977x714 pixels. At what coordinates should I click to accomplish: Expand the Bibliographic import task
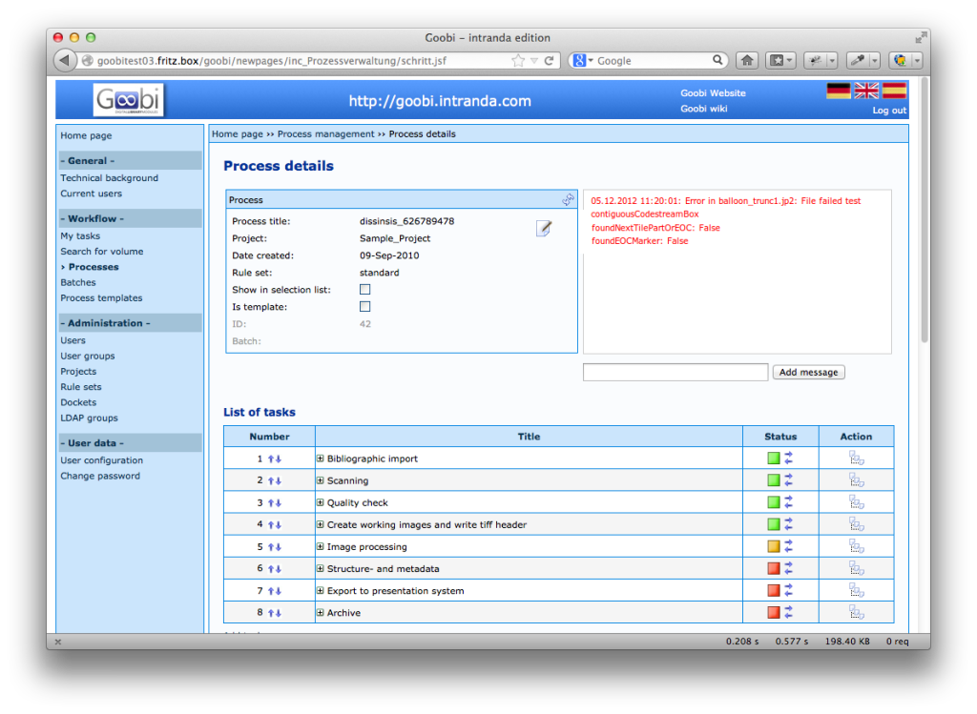tap(321, 459)
